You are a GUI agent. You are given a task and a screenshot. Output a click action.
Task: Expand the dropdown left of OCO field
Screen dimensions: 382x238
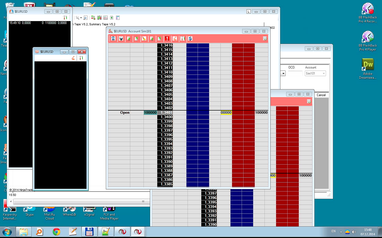click(x=283, y=74)
